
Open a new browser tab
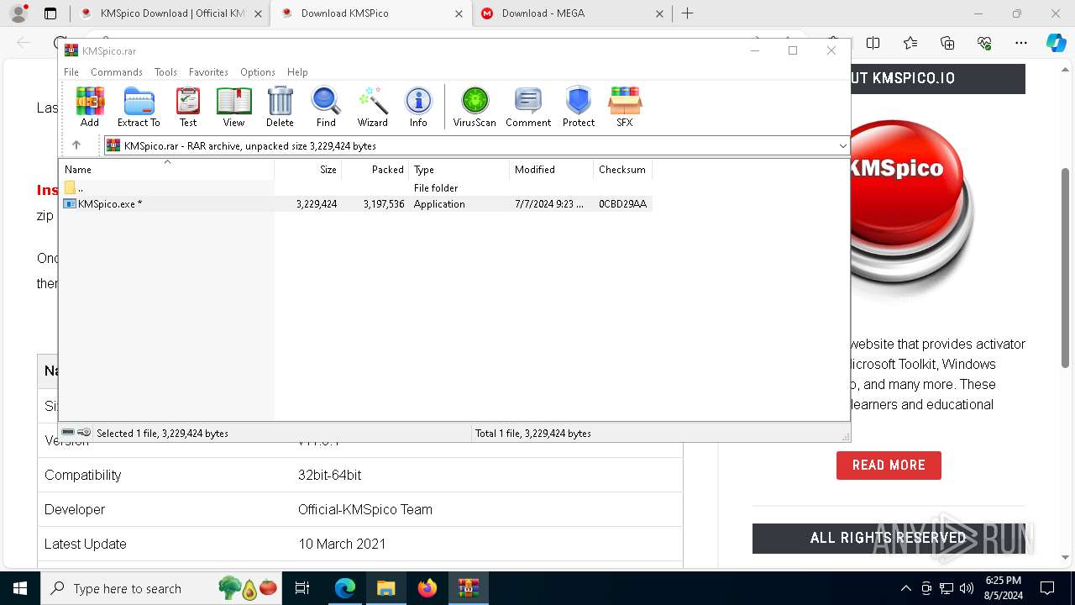tap(688, 13)
